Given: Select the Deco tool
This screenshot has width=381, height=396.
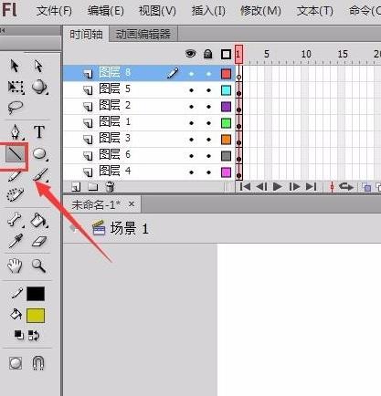Looking at the screenshot, I should [x=16, y=194].
